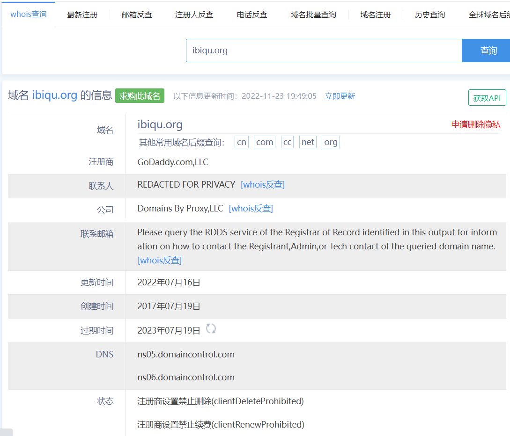
Task: Click the clientDeleteProhibited status line
Action: click(x=221, y=401)
